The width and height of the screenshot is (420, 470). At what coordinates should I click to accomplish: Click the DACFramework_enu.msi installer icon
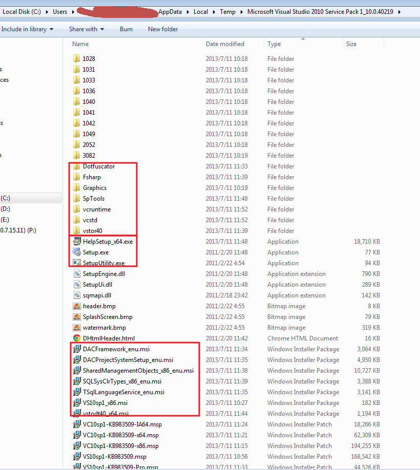tap(77, 349)
